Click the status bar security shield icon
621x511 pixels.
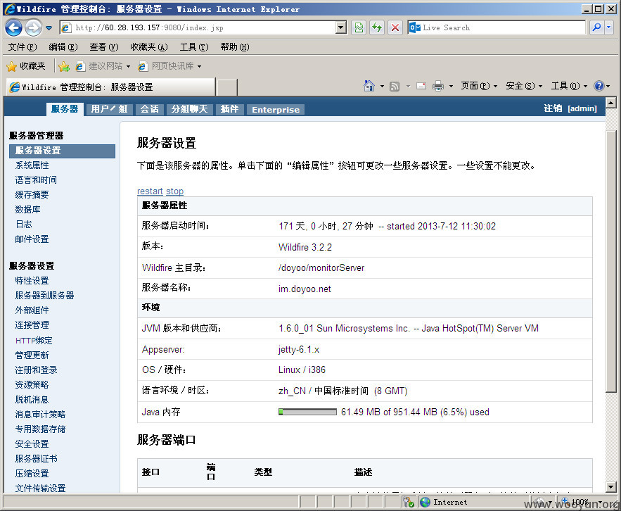[408, 503]
